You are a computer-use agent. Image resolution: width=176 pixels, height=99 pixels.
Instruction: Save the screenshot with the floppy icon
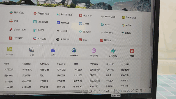[x=141, y=90]
